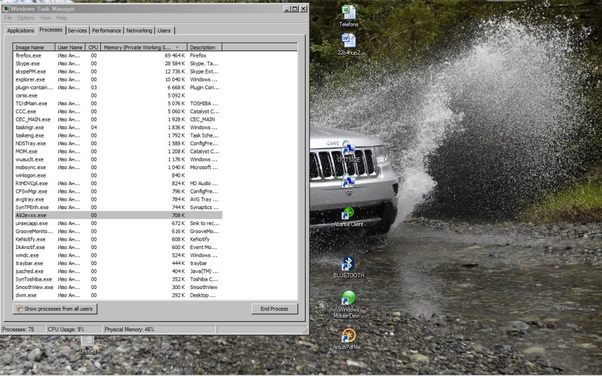Image resolution: width=602 pixels, height=376 pixels.
Task: Open the View menu
Action: [x=45, y=18]
